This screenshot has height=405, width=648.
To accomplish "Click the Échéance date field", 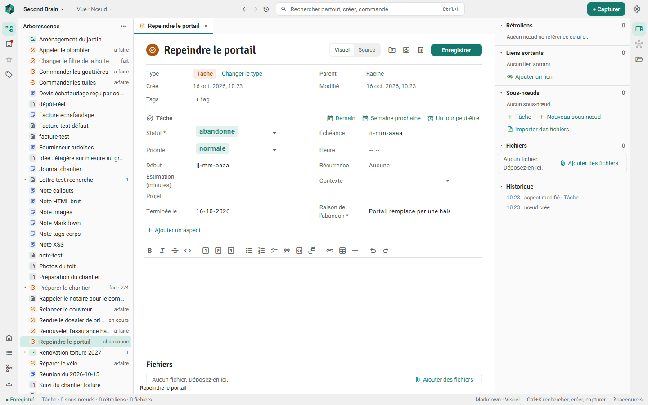I will [409, 133].
